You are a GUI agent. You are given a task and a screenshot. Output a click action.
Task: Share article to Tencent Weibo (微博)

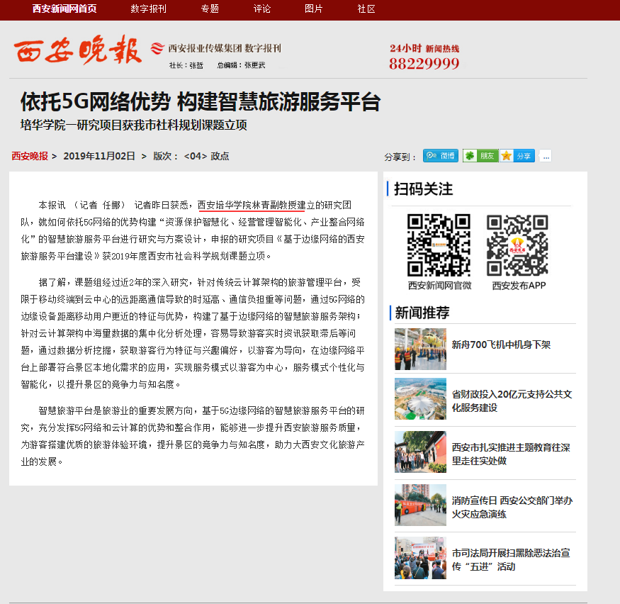pos(441,156)
